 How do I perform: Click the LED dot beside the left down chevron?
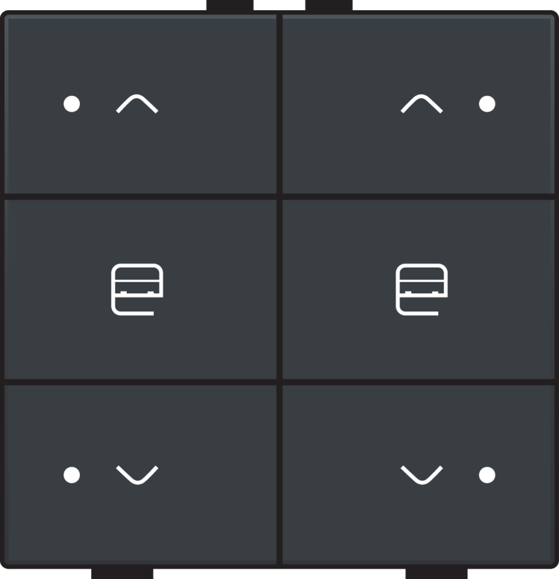pos(72,475)
